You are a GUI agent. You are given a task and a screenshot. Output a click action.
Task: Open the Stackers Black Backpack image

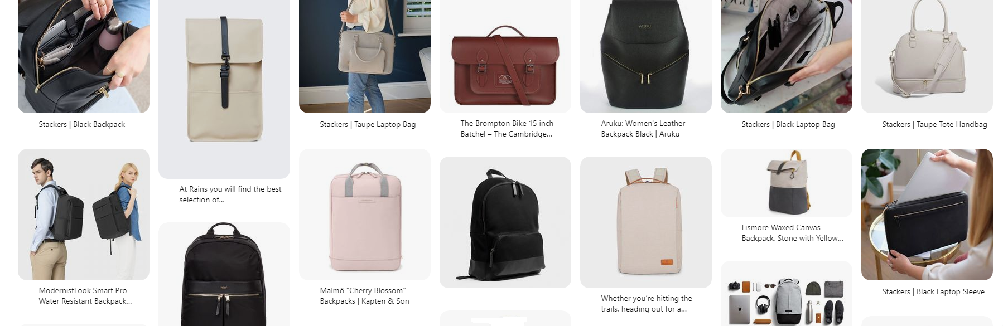(x=84, y=56)
